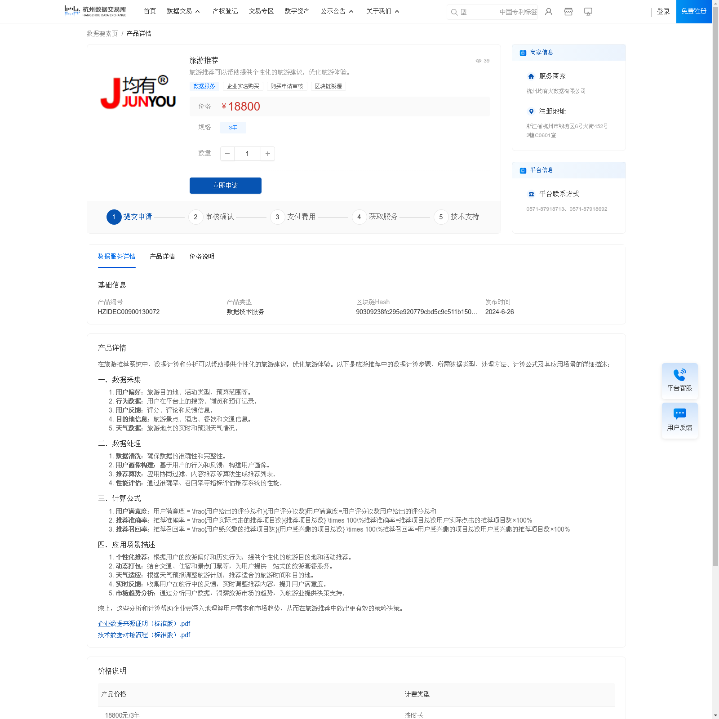Screen dimensions: 719x719
Task: Click the 商家信息 panel icon
Action: 523,53
